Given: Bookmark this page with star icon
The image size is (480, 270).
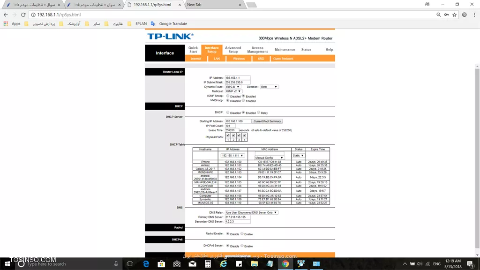Looking at the screenshot, I should [x=455, y=15].
